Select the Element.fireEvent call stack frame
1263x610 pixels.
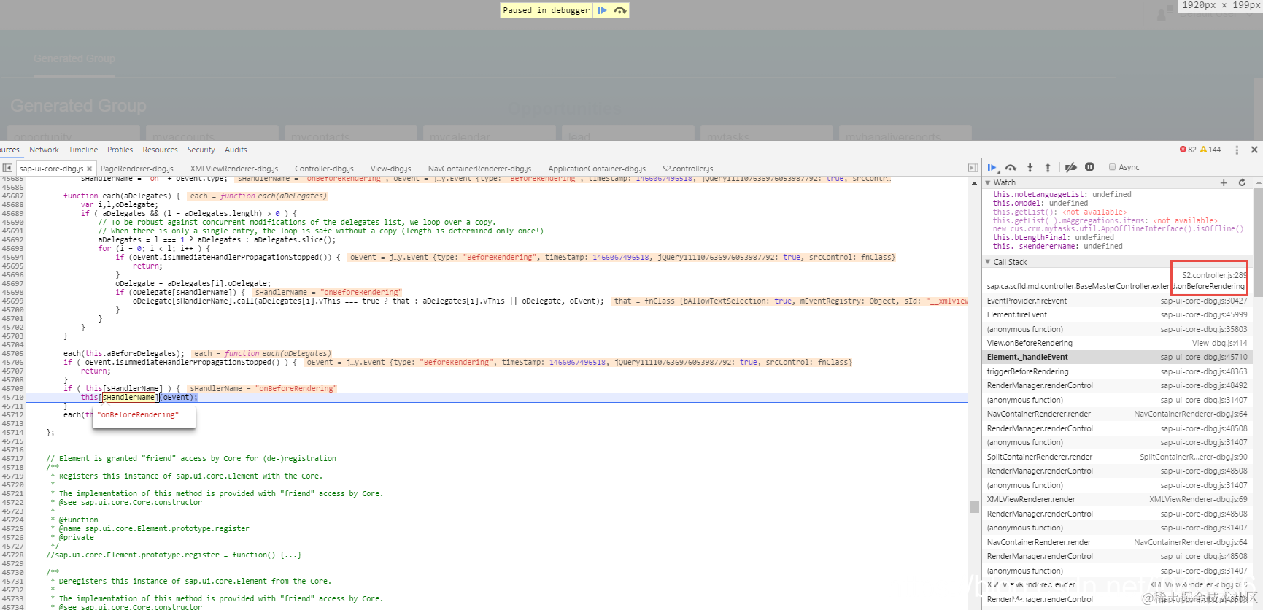[x=1117, y=314]
